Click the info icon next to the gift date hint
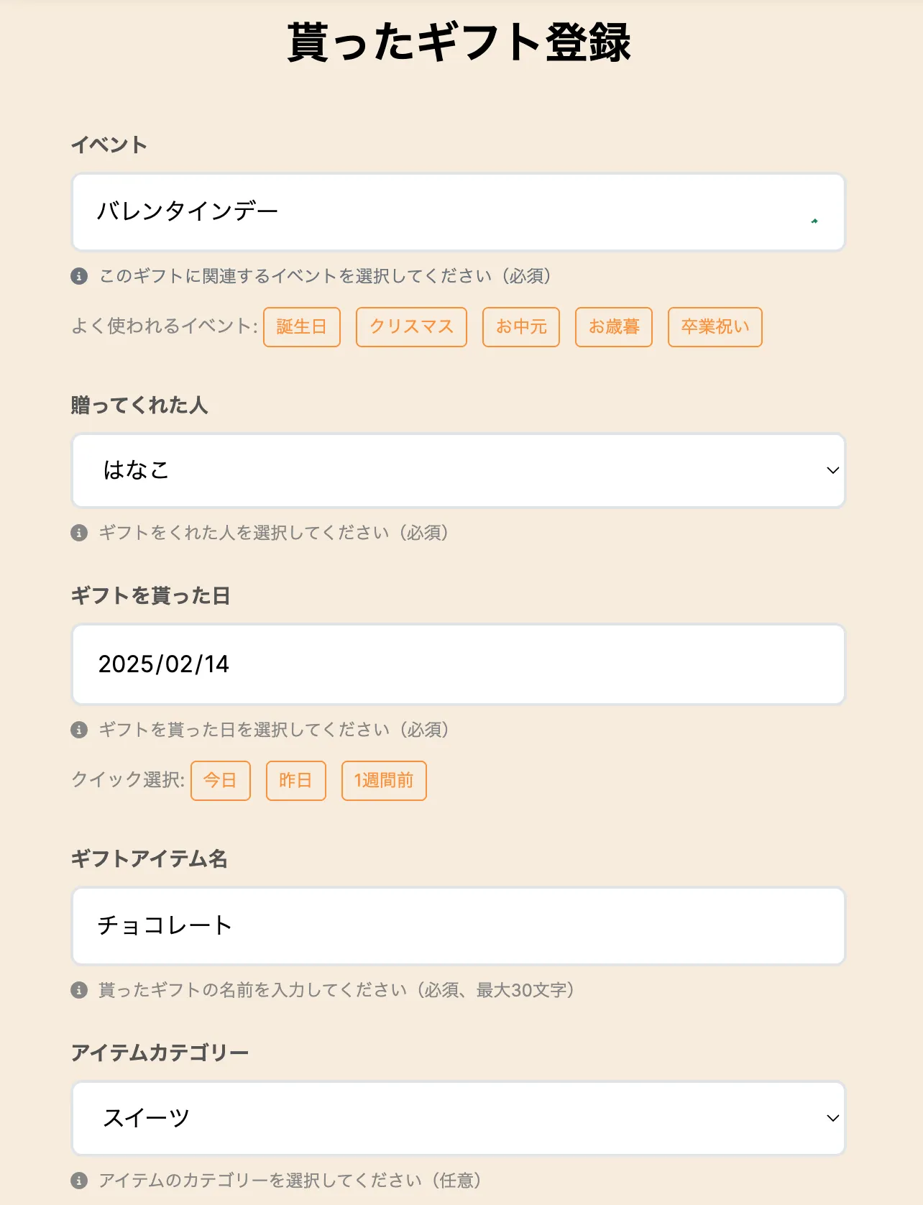923x1205 pixels. [81, 729]
